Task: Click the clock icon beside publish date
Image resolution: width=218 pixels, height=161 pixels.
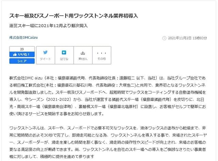Action: click(165, 38)
